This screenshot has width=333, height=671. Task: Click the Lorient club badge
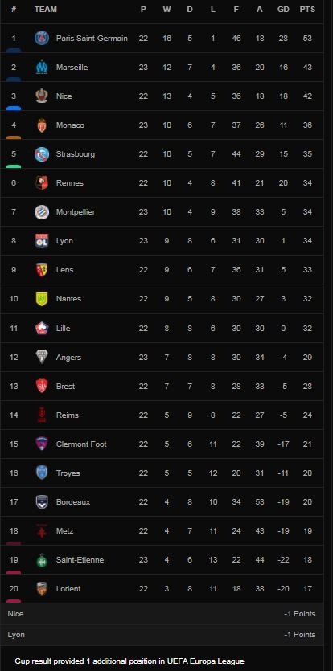point(42,589)
